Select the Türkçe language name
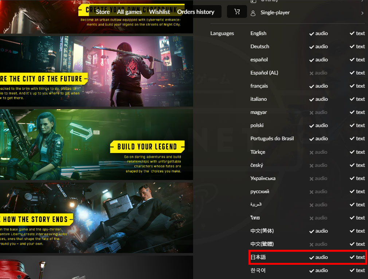Viewport: 368px width, 279px height. tap(258, 152)
